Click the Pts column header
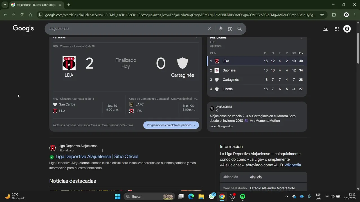The width and height of the screenshot is (360, 202). [x=301, y=53]
